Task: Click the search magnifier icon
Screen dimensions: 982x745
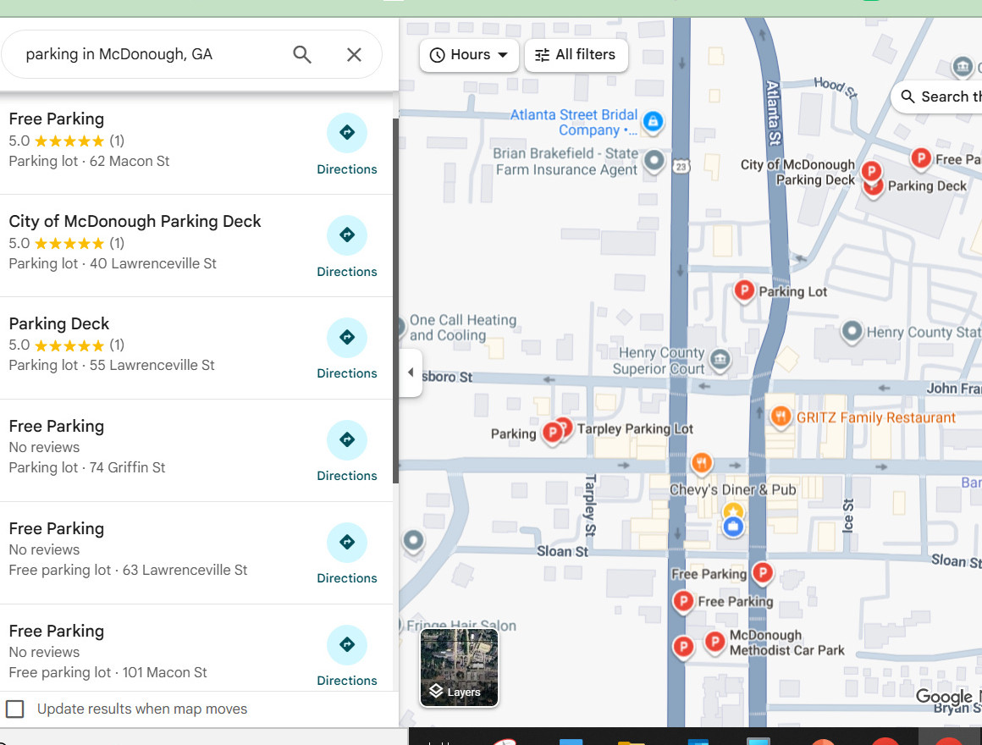Action: point(302,55)
